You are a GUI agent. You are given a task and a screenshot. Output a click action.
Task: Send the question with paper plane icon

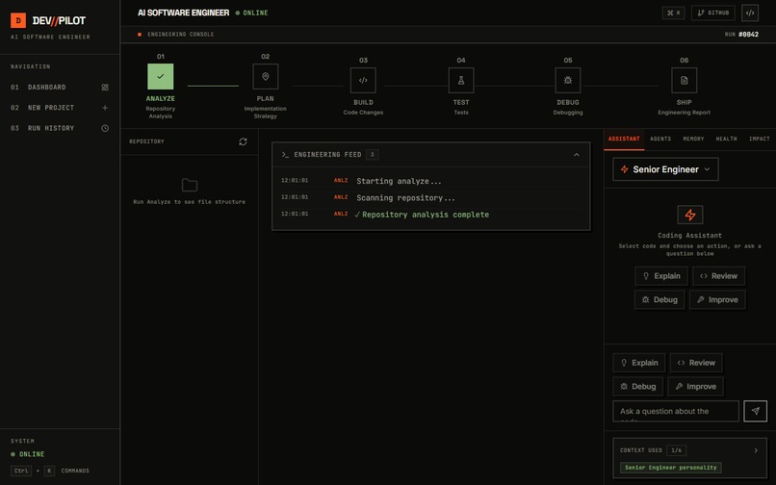pyautogui.click(x=755, y=411)
